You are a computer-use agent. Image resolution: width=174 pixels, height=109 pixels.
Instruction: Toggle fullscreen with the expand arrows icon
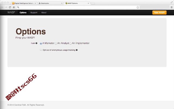tap(172, 2)
